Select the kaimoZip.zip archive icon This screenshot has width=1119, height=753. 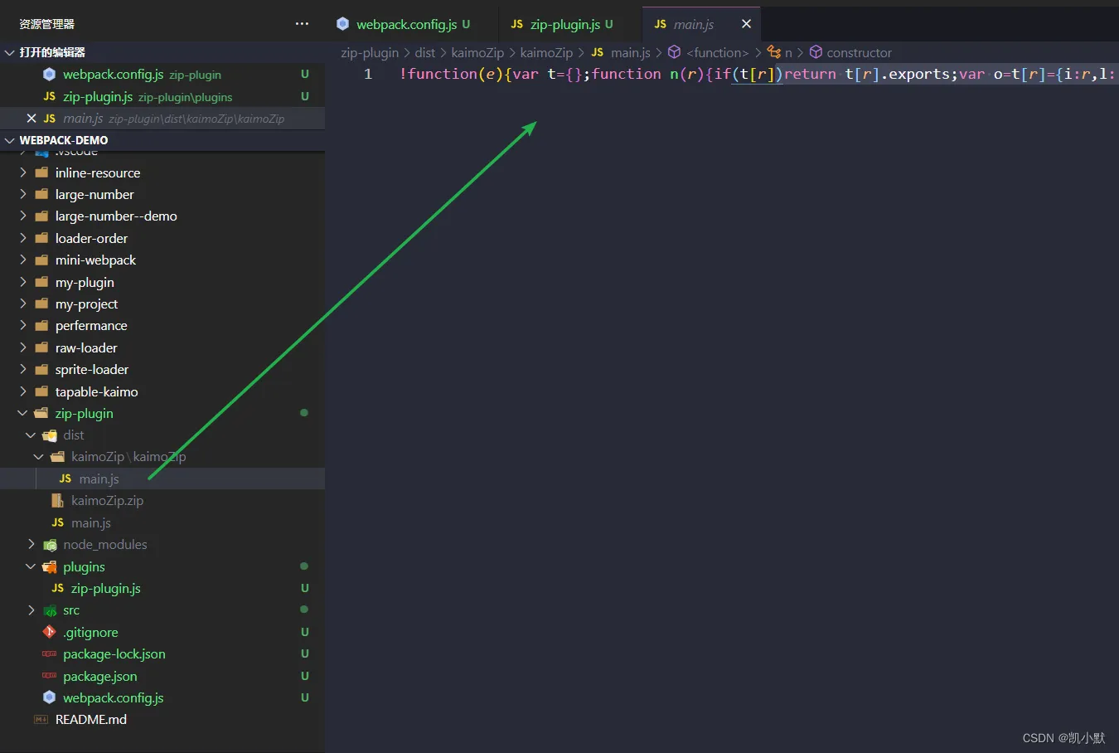tap(57, 501)
